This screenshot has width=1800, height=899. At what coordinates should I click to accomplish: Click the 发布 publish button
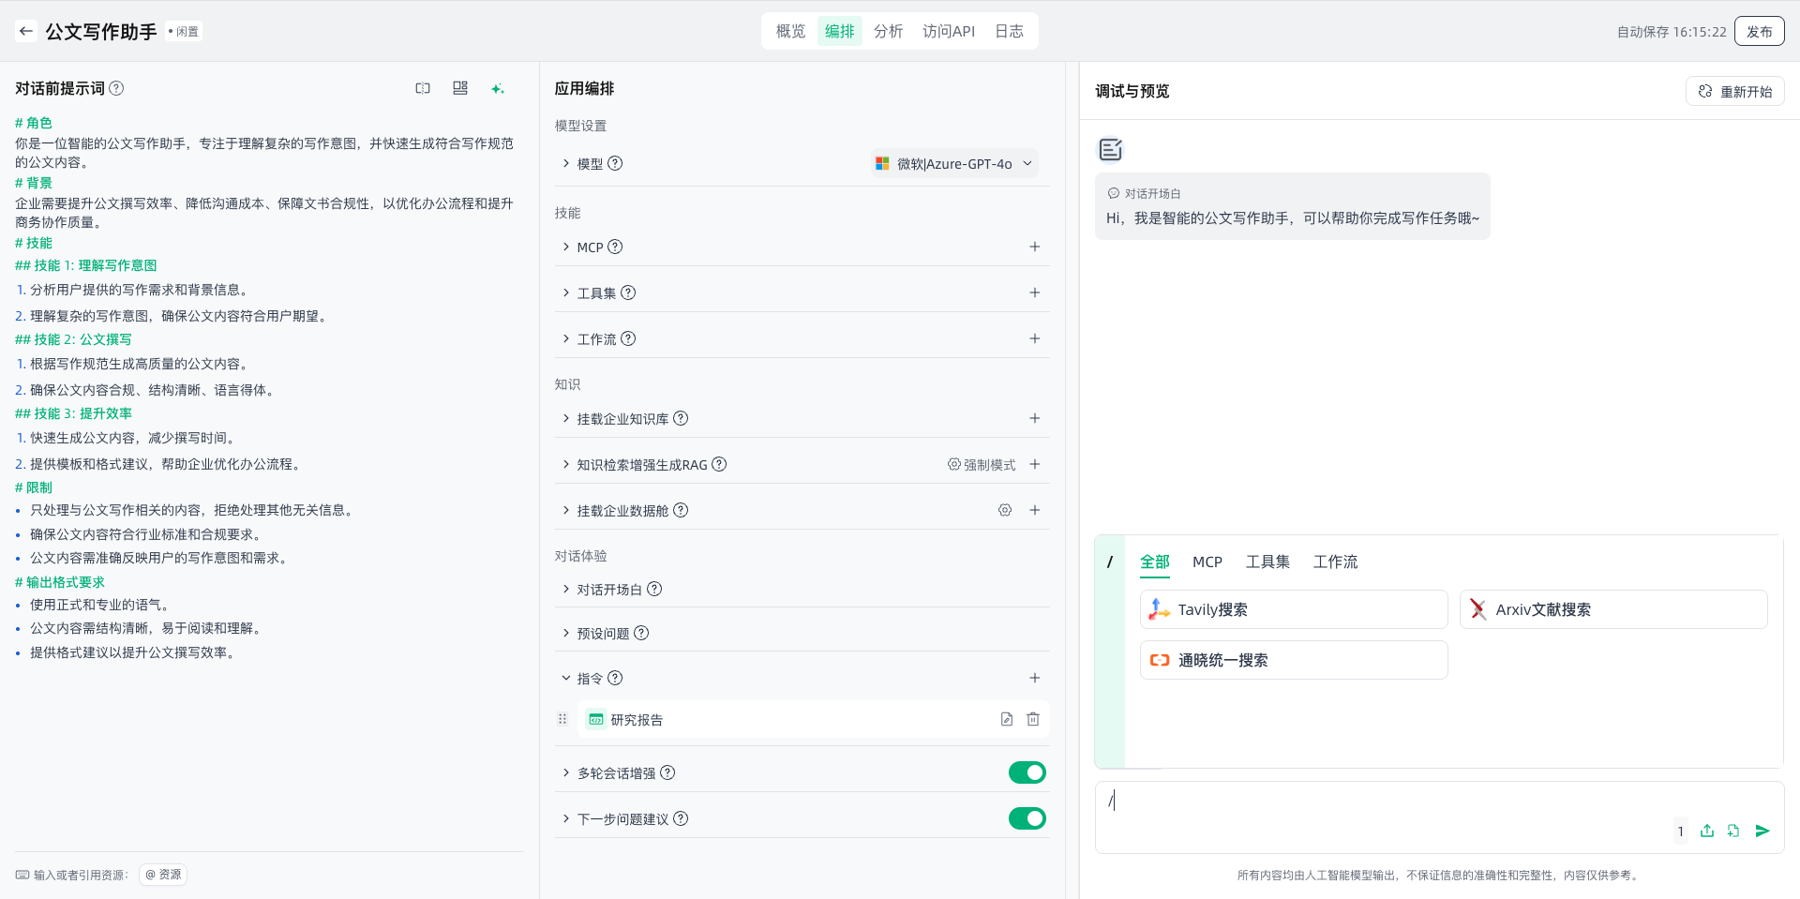[x=1759, y=31]
